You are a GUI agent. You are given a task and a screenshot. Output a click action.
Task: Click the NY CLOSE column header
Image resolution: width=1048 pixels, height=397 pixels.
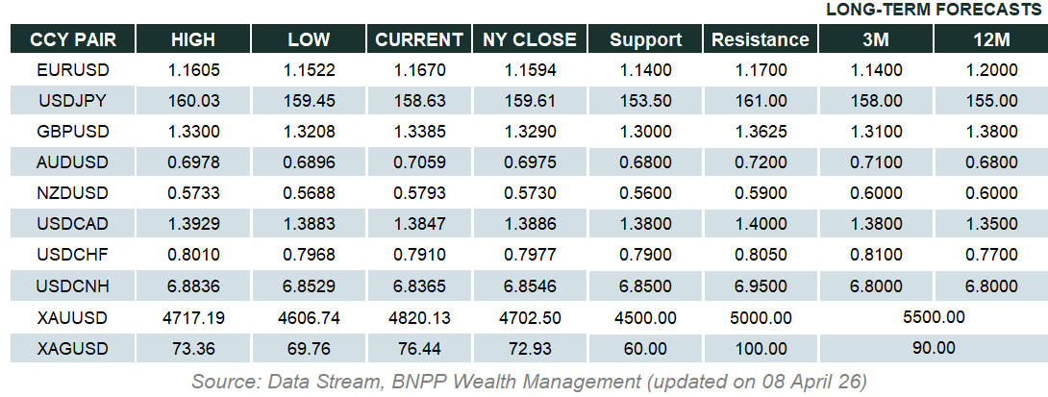[530, 39]
